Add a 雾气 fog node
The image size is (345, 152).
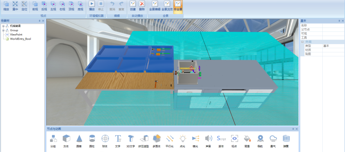pyautogui.click(x=273, y=141)
